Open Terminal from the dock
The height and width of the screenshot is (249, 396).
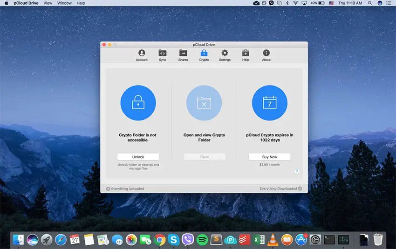(329, 240)
